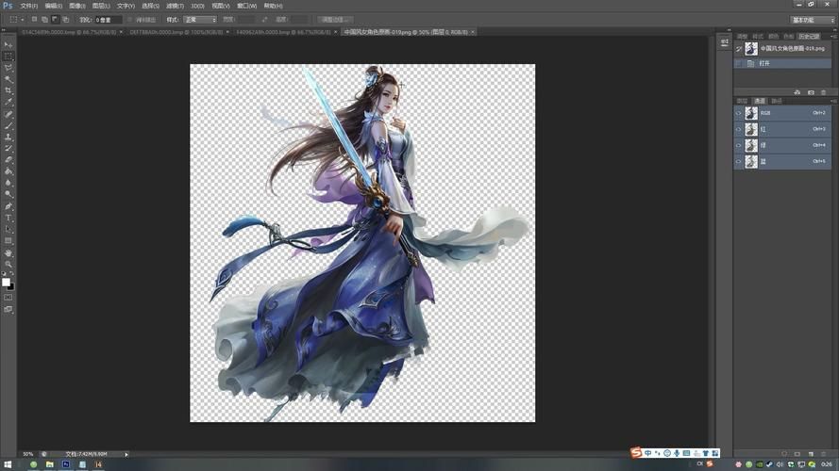This screenshot has height=471, width=839.
Task: Set history brush source on snapshot
Action: click(738, 49)
